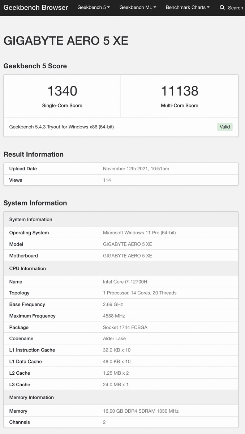Screen dimensions: 245x434
Task: Go to Geekbench Browser home link
Action: (36, 7)
